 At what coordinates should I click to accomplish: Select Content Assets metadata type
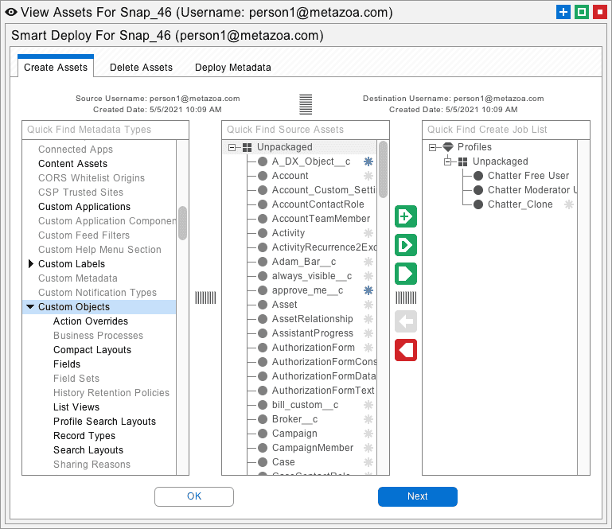coord(72,164)
